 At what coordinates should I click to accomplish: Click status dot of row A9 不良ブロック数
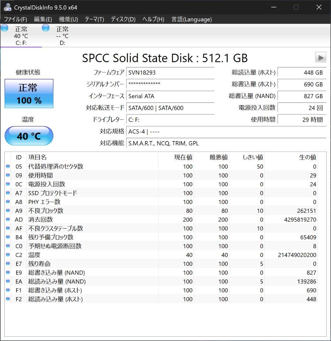click(8, 211)
